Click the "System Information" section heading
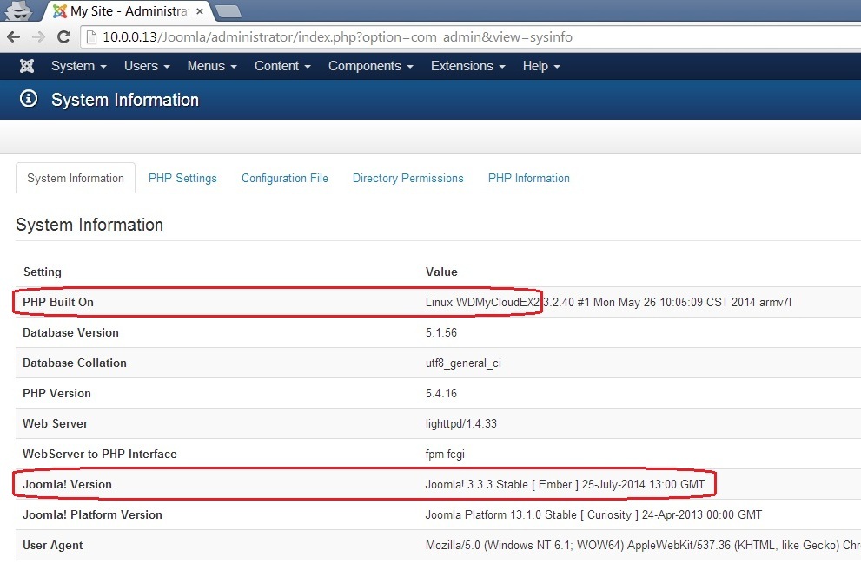The width and height of the screenshot is (861, 563). tap(89, 225)
